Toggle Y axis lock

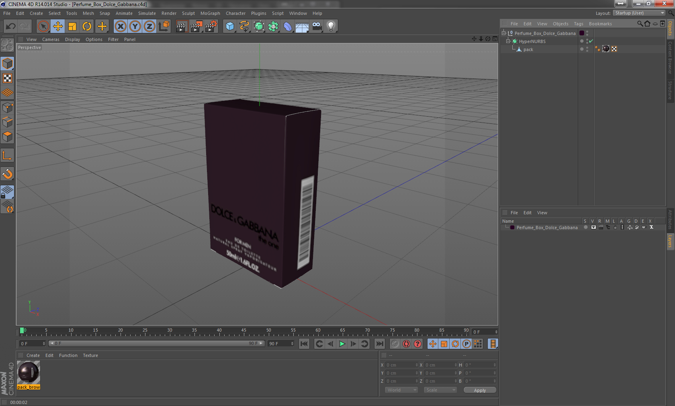(x=135, y=27)
